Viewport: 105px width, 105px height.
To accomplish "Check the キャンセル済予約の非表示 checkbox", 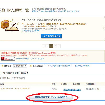I will coord(46,66).
